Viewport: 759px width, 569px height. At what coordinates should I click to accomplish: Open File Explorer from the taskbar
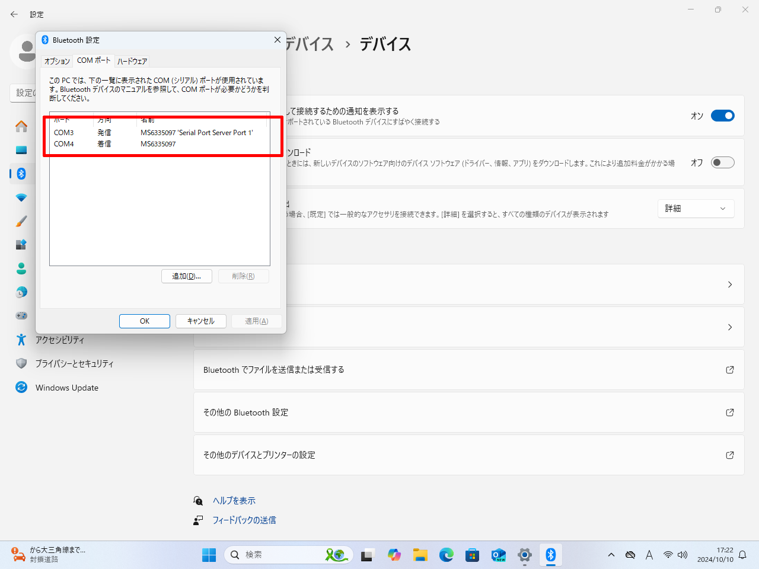click(x=420, y=555)
